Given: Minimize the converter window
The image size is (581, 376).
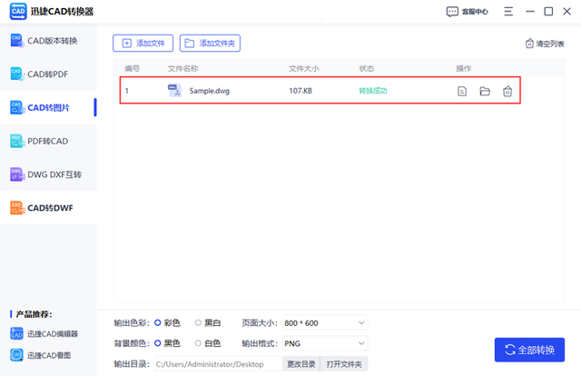Looking at the screenshot, I should click(530, 12).
